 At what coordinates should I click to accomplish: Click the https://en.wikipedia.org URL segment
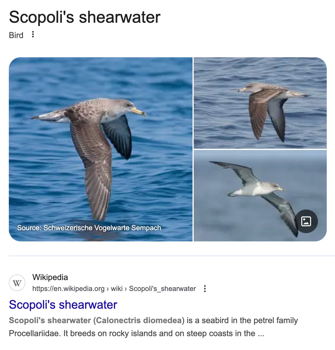68,289
